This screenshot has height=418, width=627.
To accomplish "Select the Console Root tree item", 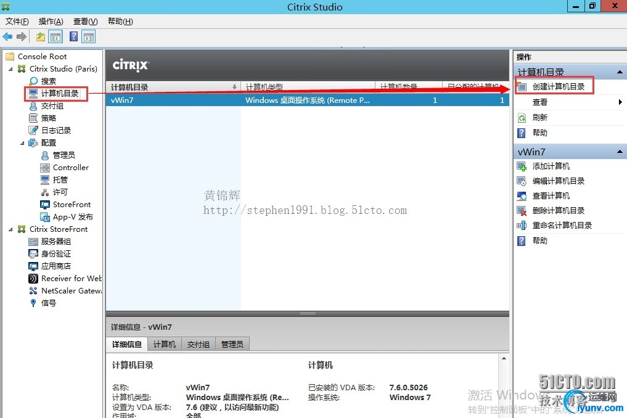I will click(42, 56).
